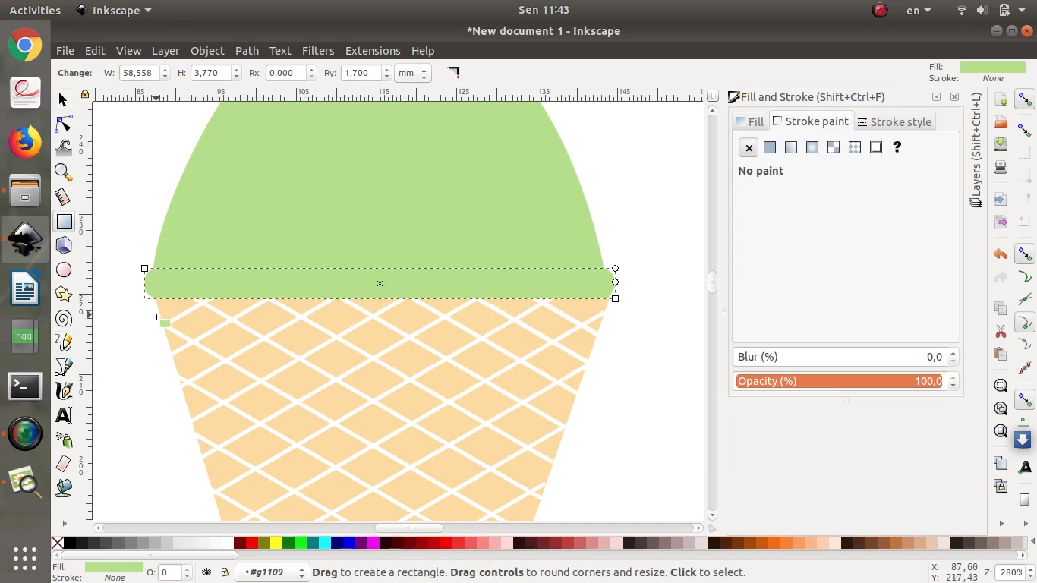The width and height of the screenshot is (1037, 583).
Task: Select the Pencil freehand tool
Action: [x=64, y=342]
